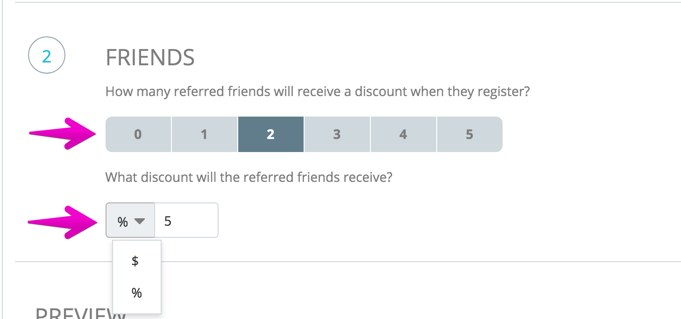Click the 'What discount will the referred friends receive' text
This screenshot has height=319, width=681.
coord(248,177)
